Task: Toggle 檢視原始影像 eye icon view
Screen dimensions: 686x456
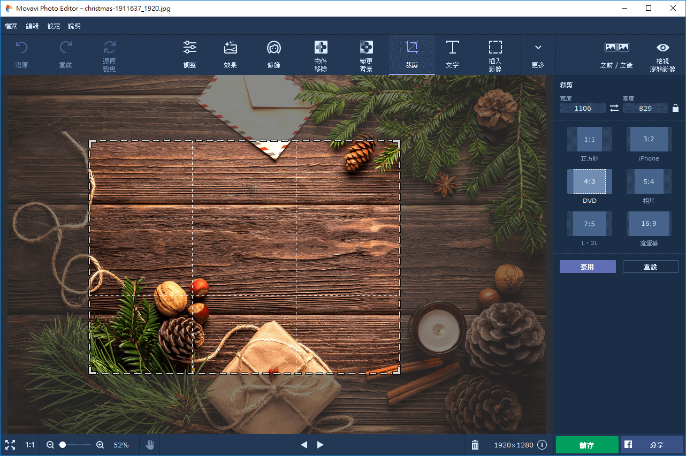Action: point(662,55)
